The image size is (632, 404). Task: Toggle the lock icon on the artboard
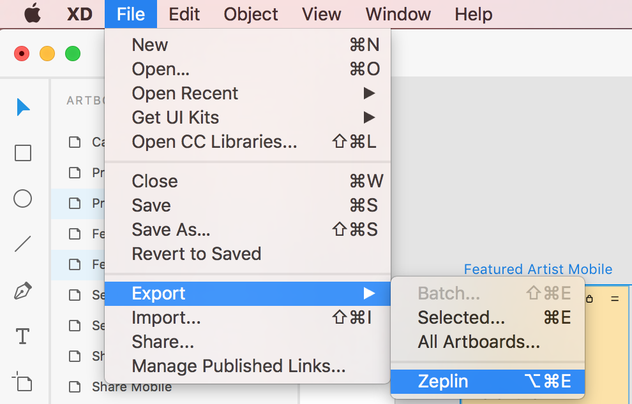(590, 298)
